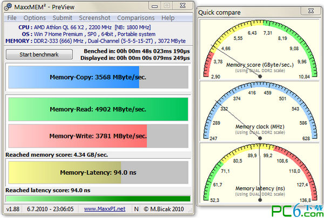Screen dimensions: 324x218
Task: Click the Memory-Latency result bar
Action: point(98,173)
